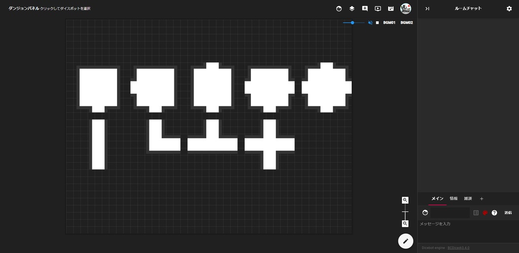Open the layers stack icon

click(352, 9)
